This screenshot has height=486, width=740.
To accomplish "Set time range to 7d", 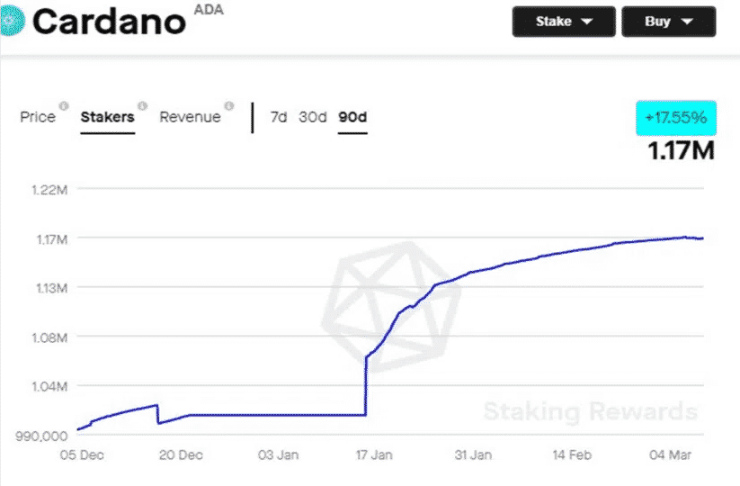I will click(279, 117).
